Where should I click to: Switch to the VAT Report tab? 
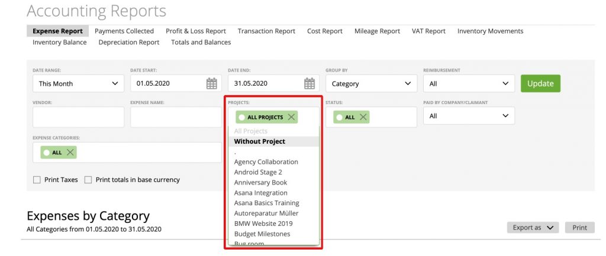point(428,31)
